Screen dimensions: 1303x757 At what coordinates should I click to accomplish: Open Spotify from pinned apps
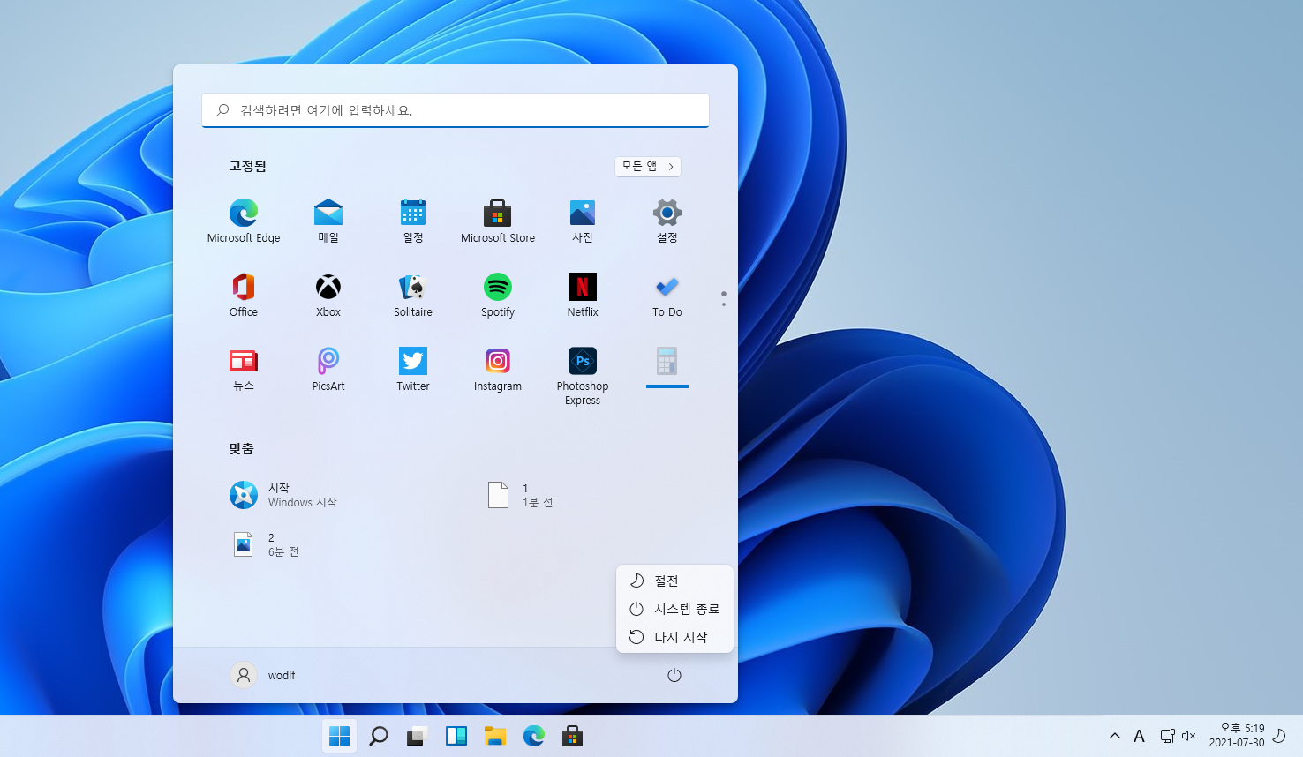pos(498,295)
